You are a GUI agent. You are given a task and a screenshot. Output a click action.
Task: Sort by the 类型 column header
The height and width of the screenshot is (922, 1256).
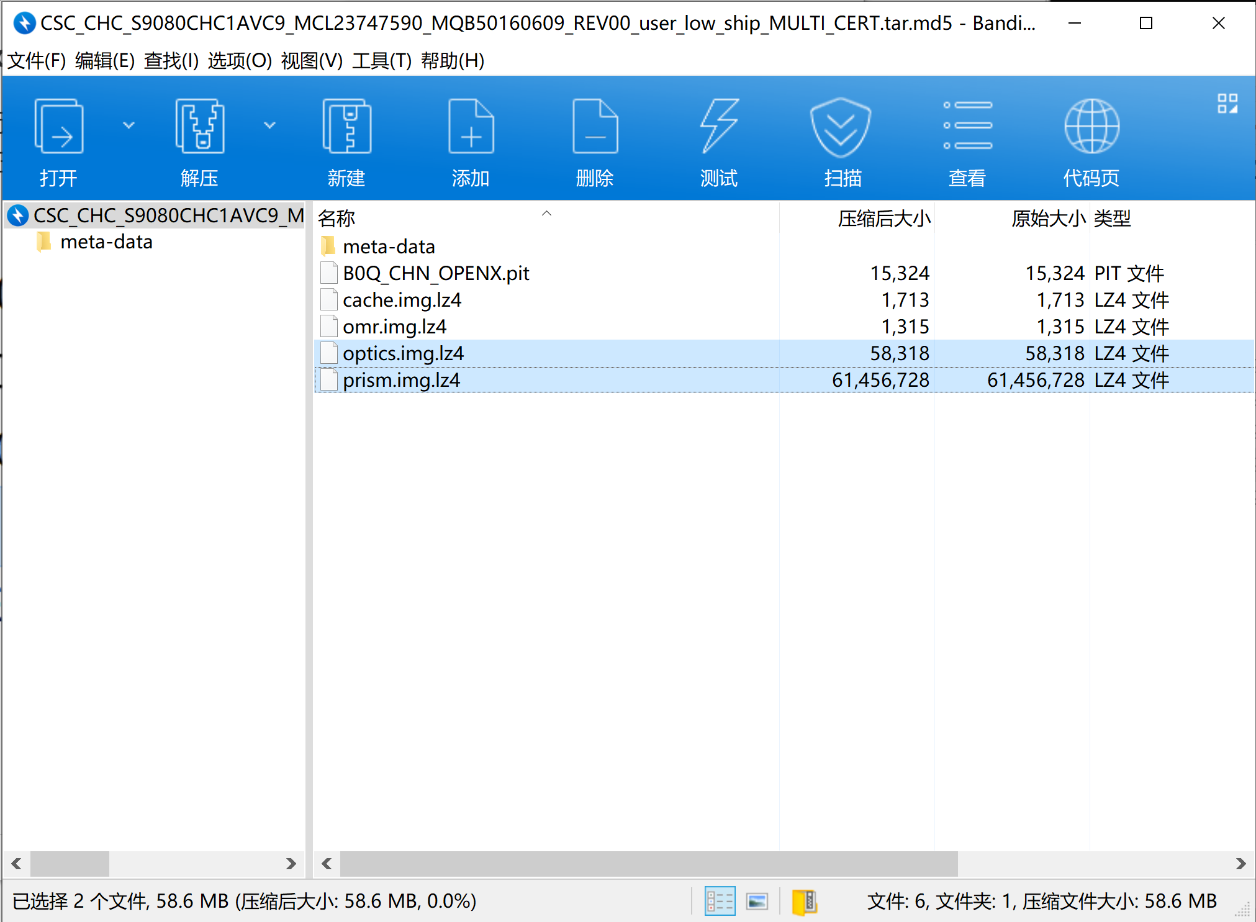pos(1172,218)
